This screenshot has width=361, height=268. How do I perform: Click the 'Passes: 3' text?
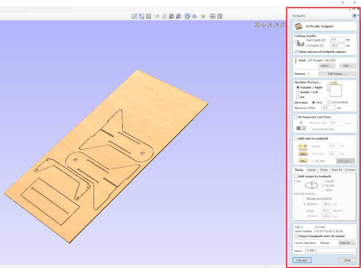(302, 74)
